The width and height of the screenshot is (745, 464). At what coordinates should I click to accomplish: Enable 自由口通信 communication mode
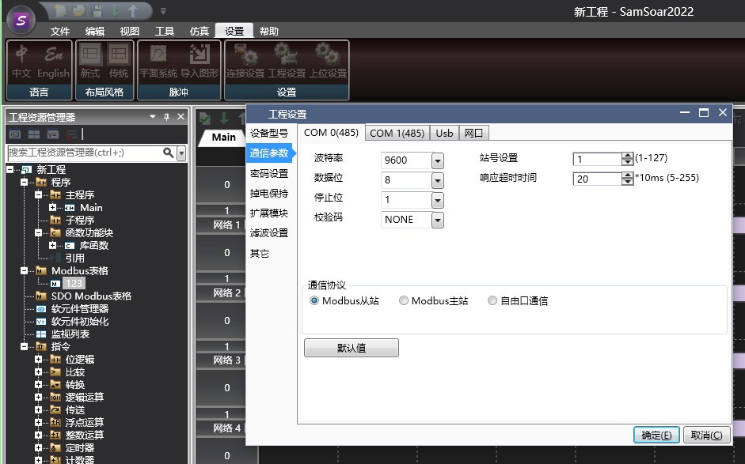[492, 300]
